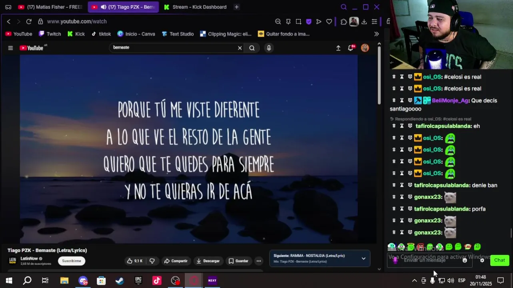Image resolution: width=513 pixels, height=288 pixels.
Task: Click the lyric video player area
Action: tap(189, 149)
